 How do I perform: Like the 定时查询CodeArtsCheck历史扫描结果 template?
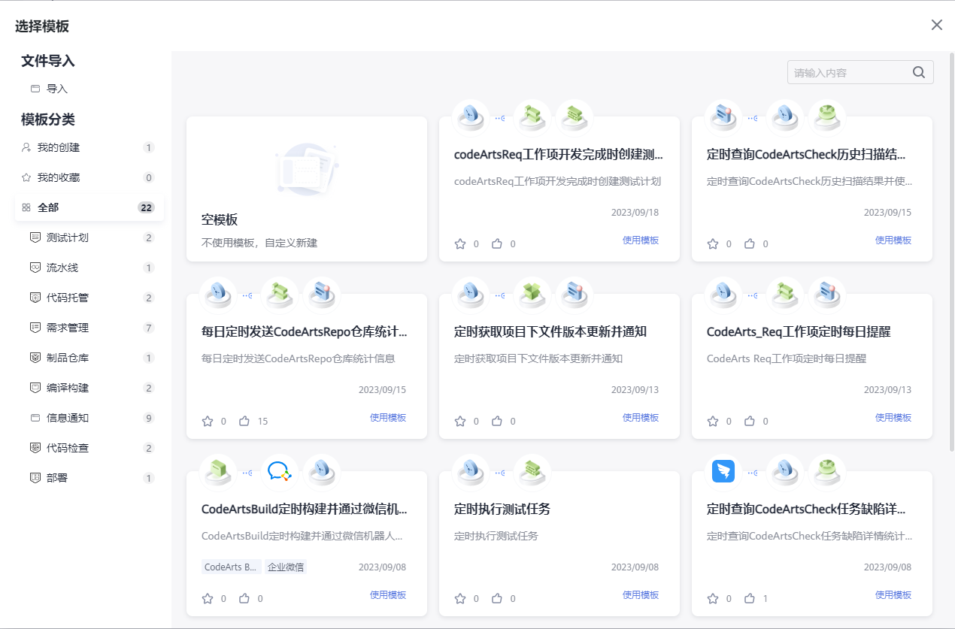tap(750, 243)
